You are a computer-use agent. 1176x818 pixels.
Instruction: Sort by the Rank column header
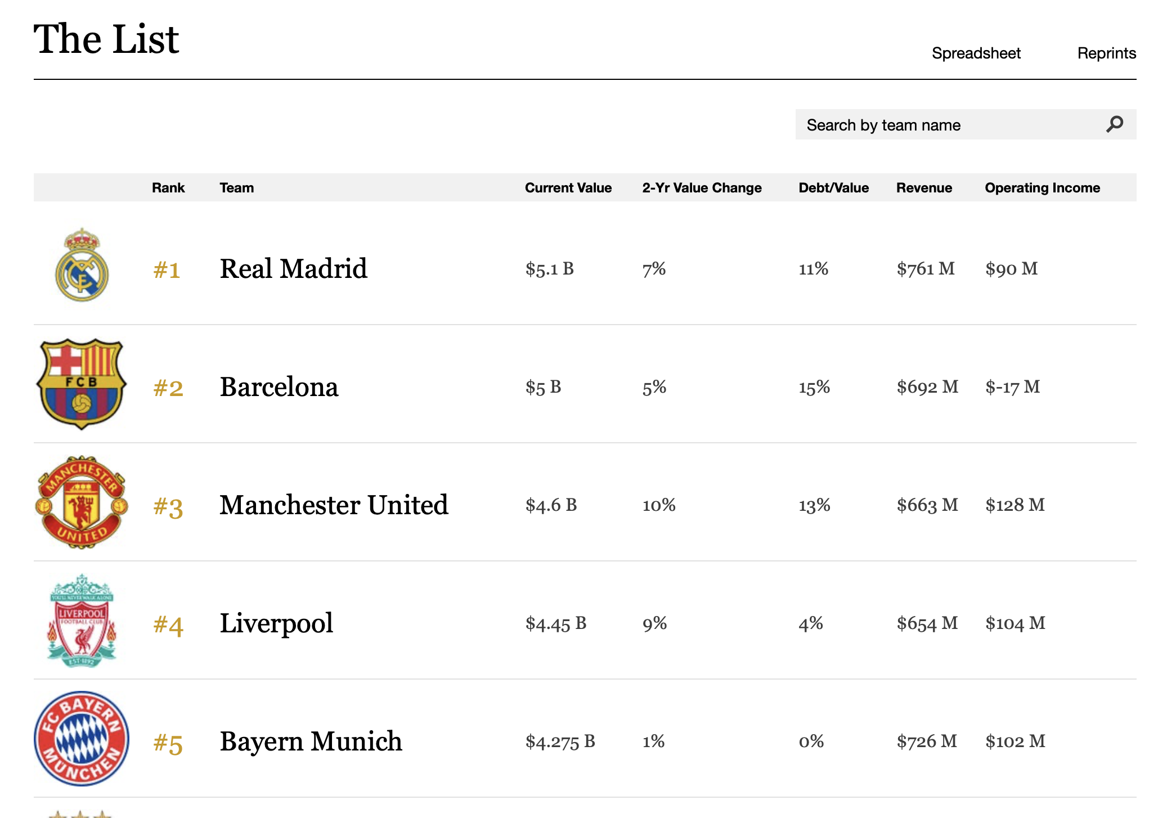point(168,187)
